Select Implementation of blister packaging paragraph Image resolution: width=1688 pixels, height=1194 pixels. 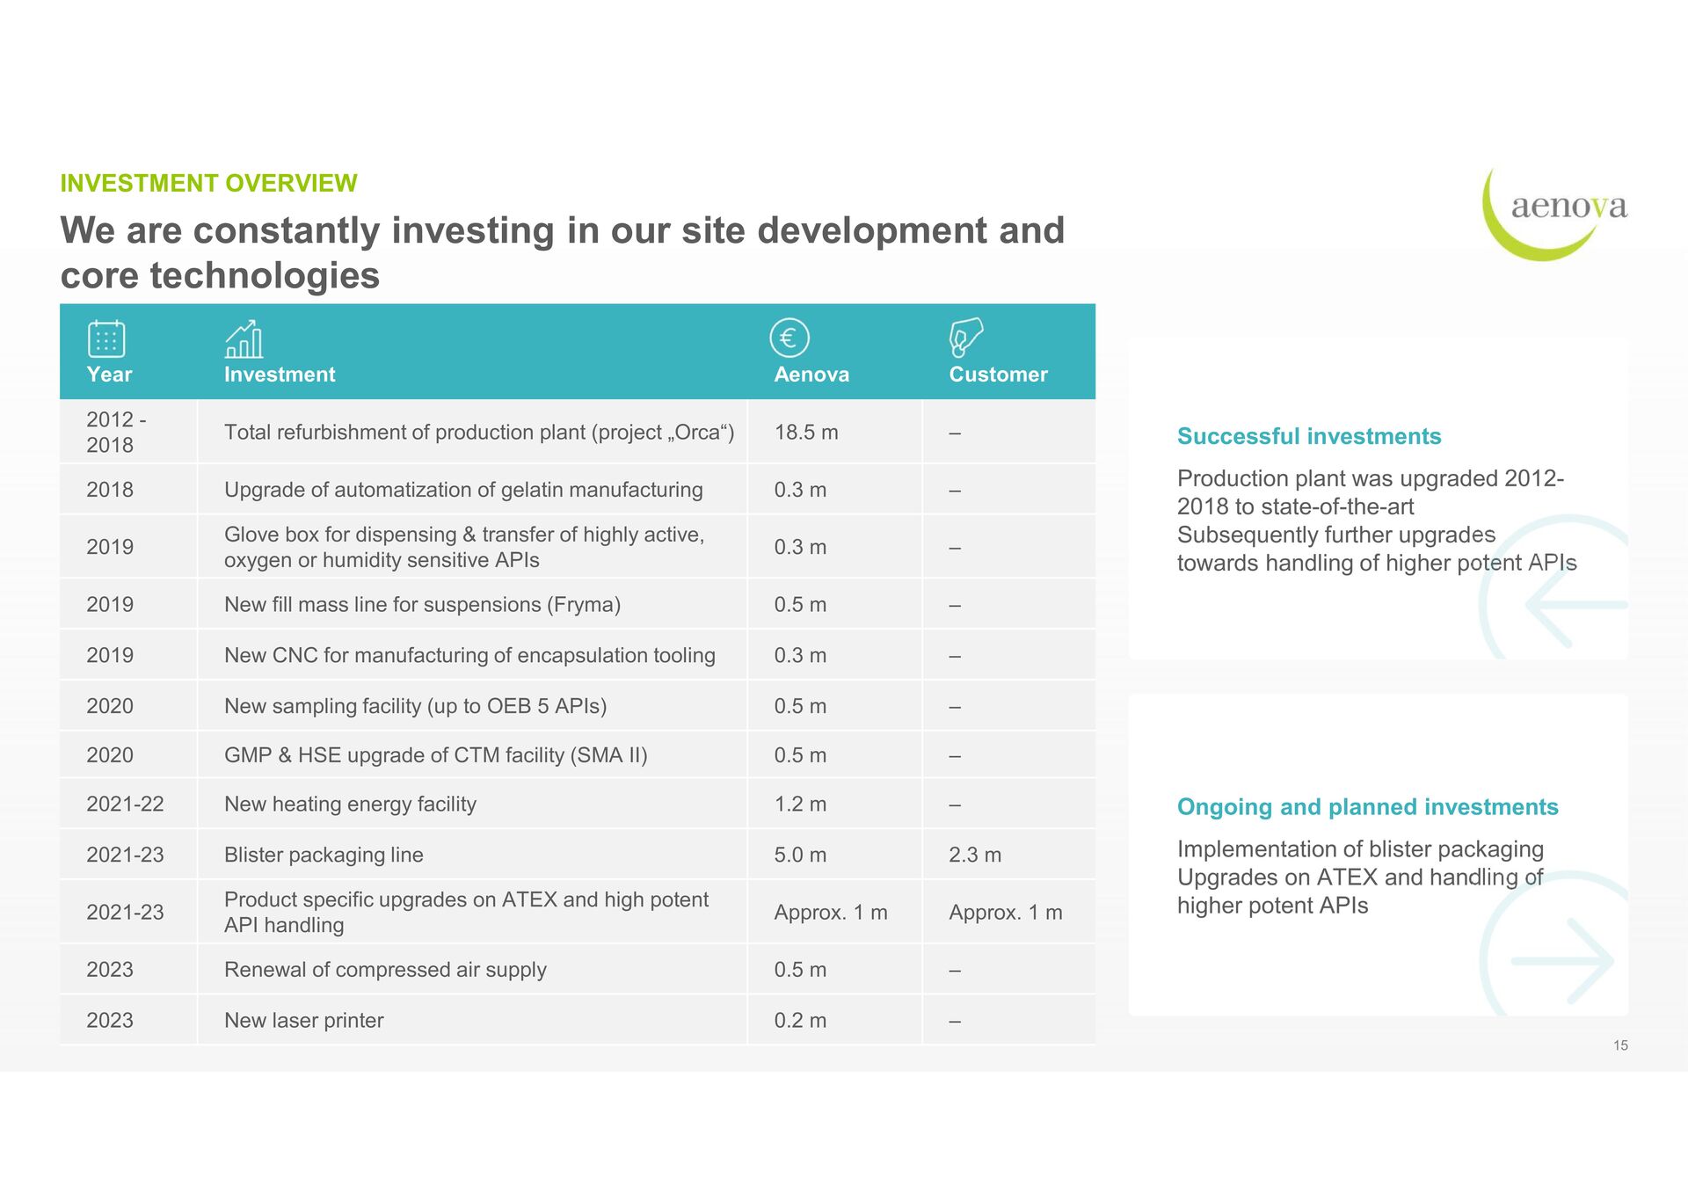coord(1360,877)
